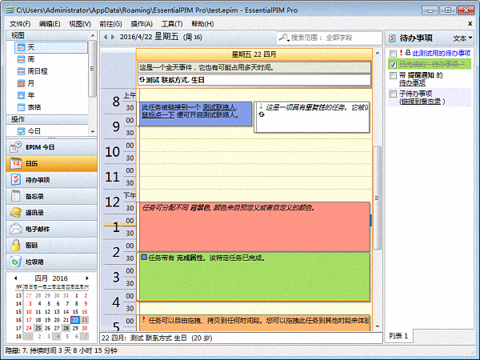The height and width of the screenshot is (360, 480).
Task: Select the red background color task
Action: pyautogui.click(x=254, y=227)
